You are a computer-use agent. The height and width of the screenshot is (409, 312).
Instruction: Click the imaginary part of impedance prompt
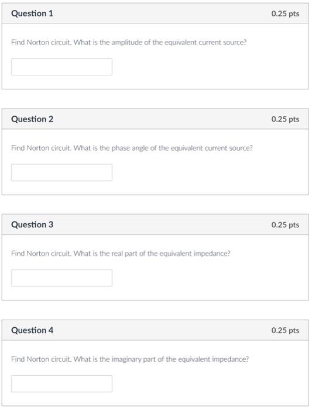pyautogui.click(x=130, y=359)
